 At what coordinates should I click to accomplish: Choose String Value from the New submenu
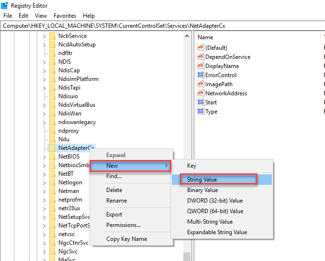coord(202,180)
